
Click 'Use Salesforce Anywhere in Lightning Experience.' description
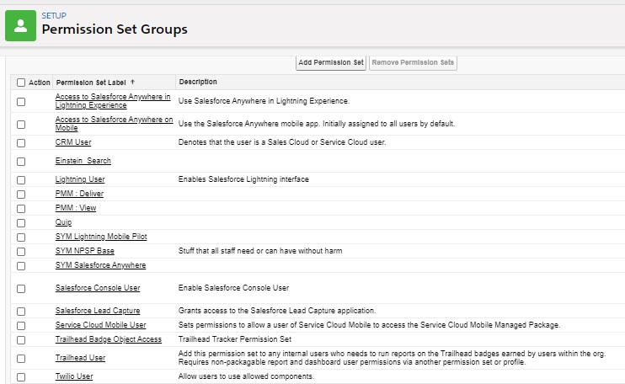[x=264, y=101]
